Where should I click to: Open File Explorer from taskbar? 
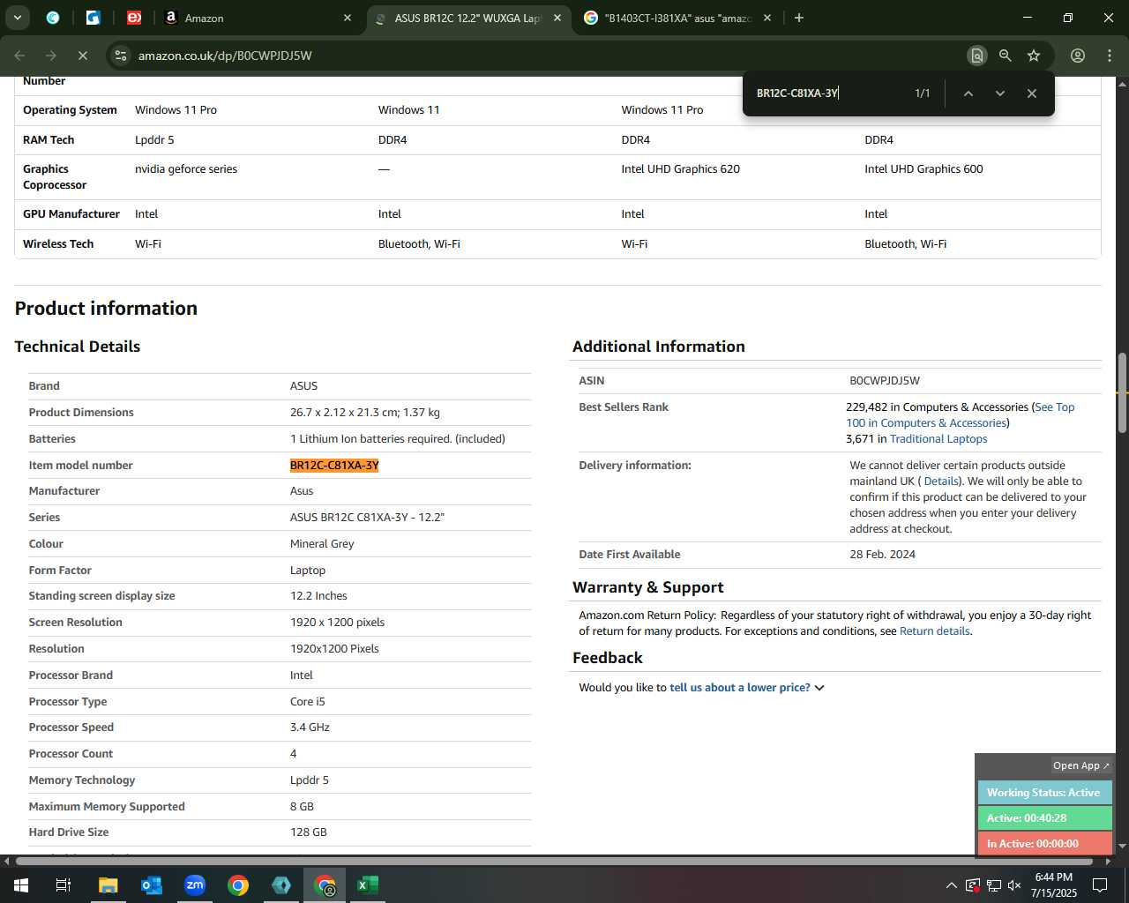tap(108, 884)
